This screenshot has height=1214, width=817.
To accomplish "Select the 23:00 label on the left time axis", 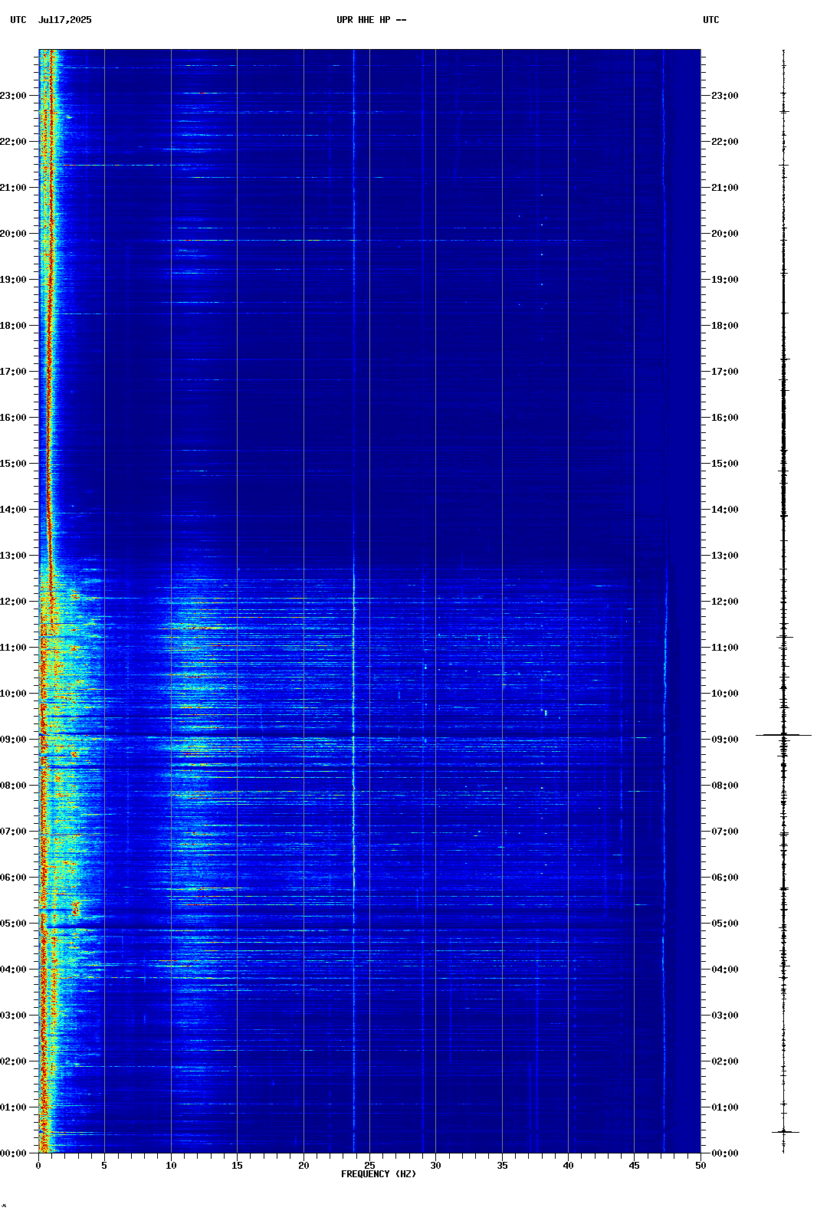I will pyautogui.click(x=13, y=96).
